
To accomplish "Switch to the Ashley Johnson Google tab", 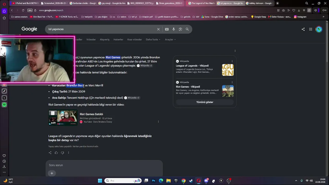I will tap(259, 3).
